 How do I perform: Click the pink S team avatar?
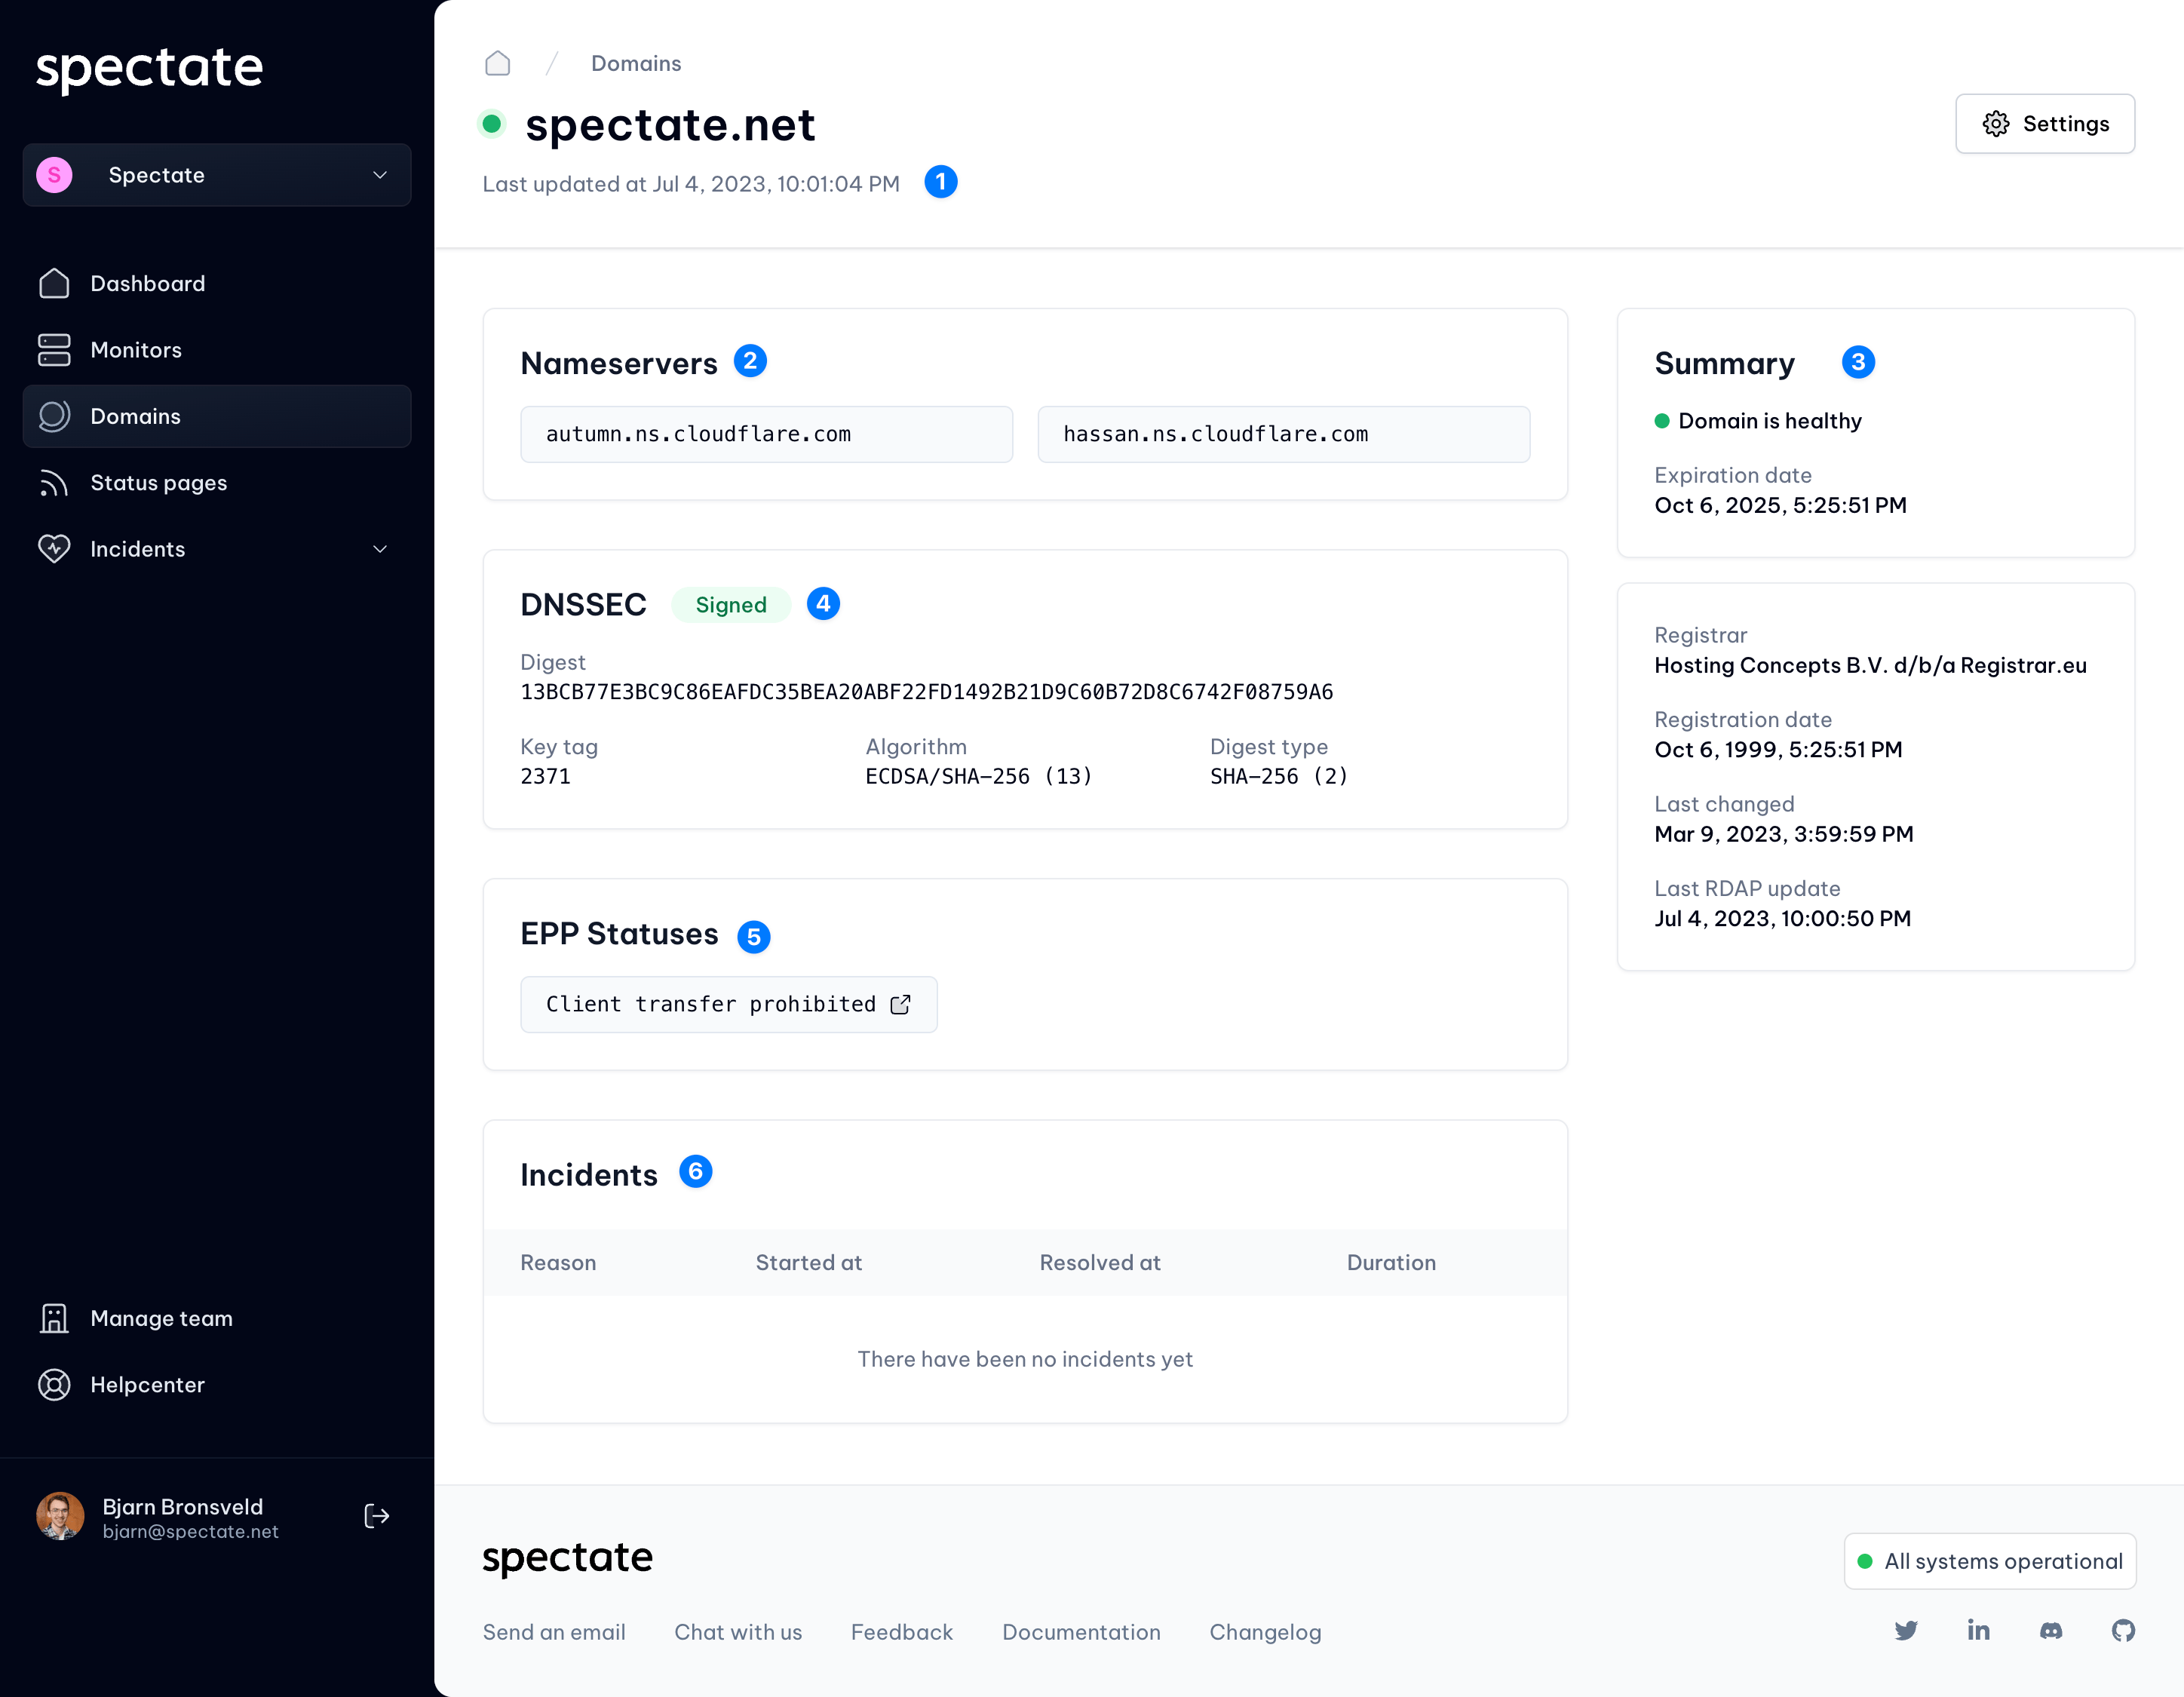point(54,175)
